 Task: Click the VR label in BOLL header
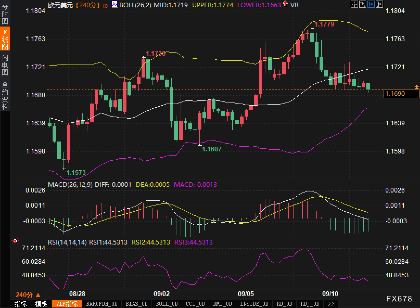295,5
